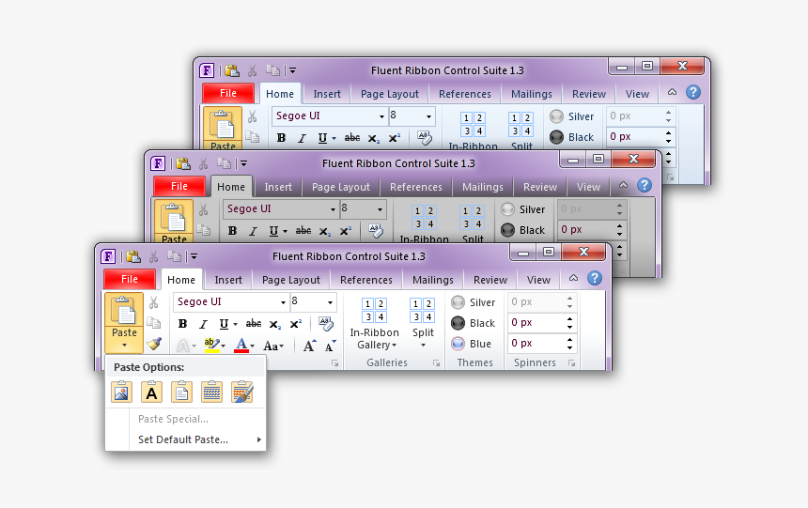
Task: Select Black theme in front window
Action: (473, 323)
